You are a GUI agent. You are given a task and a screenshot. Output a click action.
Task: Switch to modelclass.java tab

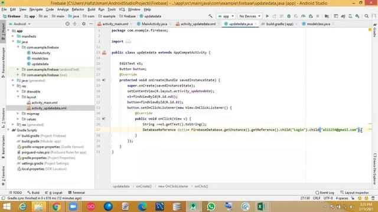pos(318,24)
